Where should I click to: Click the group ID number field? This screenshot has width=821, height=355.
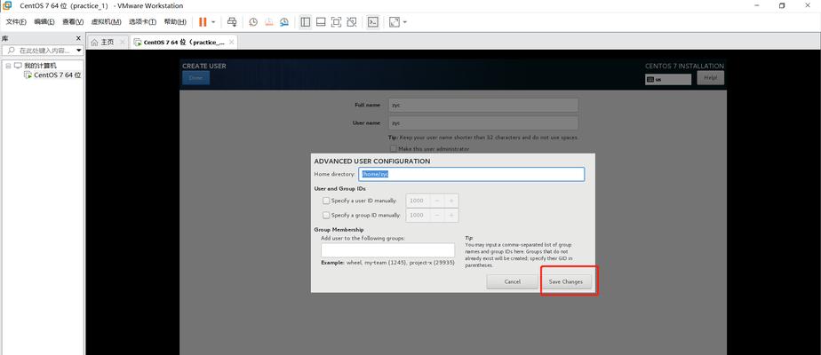click(x=418, y=215)
